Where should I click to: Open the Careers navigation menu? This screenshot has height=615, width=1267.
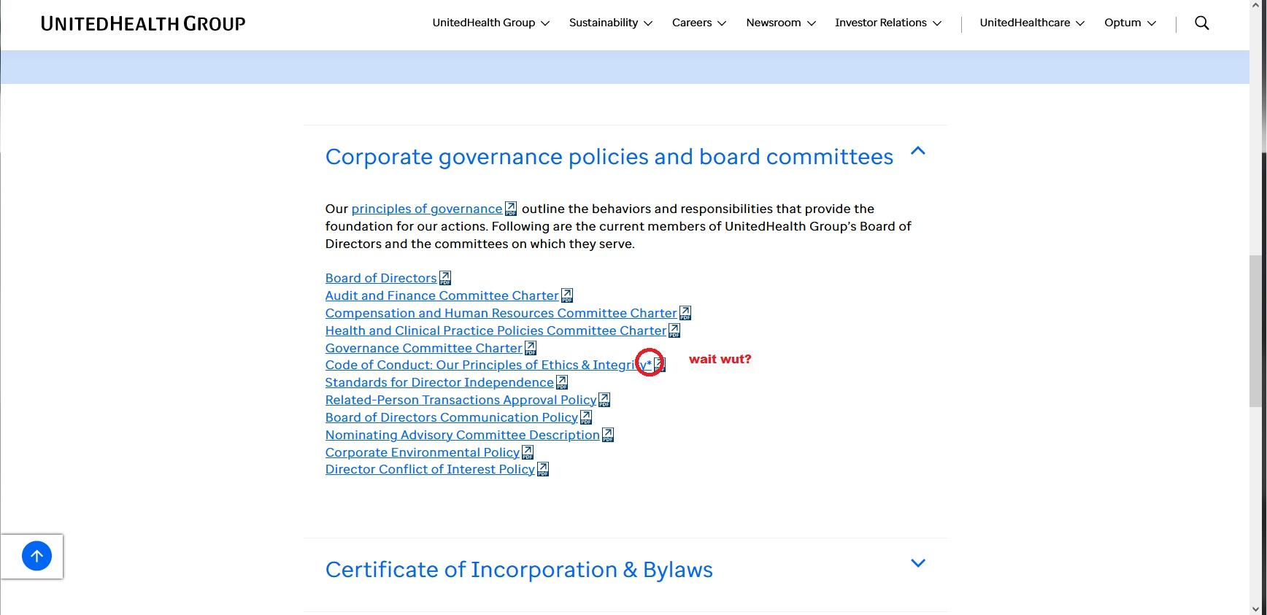[x=698, y=23]
